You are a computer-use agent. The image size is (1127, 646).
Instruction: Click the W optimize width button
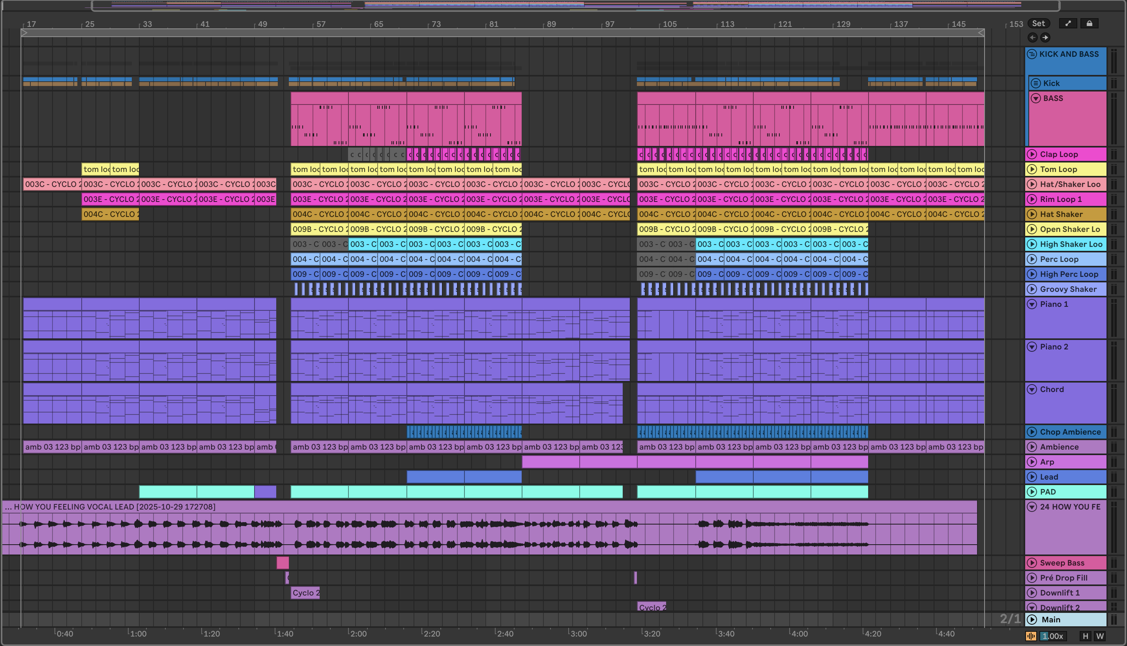[x=1100, y=636]
